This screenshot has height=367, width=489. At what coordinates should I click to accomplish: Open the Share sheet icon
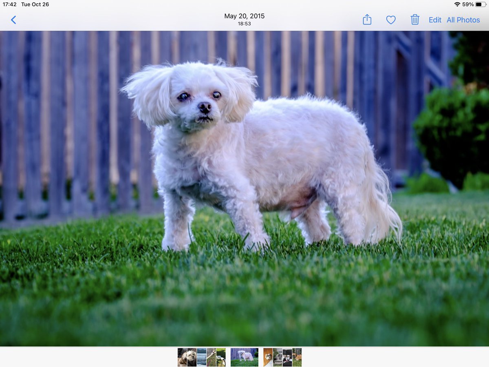[x=367, y=20]
